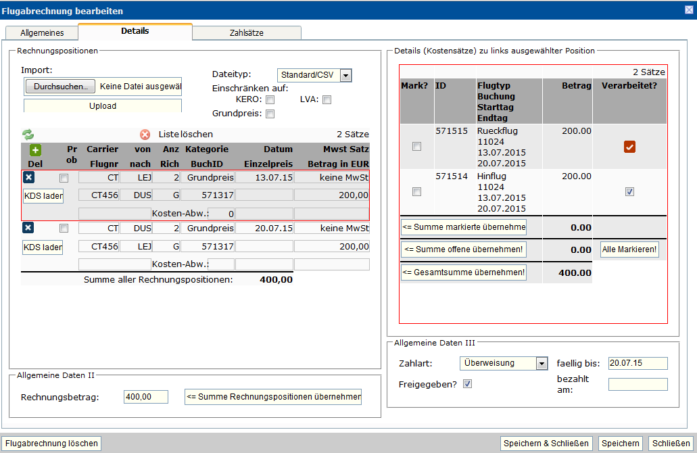Click into the Rechnungsbetrag input field
697x453 pixels.
[x=146, y=397]
